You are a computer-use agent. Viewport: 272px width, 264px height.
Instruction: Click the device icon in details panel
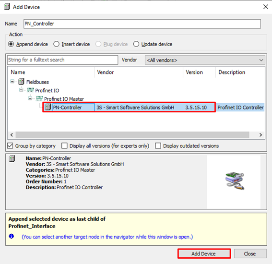[x=12, y=158]
